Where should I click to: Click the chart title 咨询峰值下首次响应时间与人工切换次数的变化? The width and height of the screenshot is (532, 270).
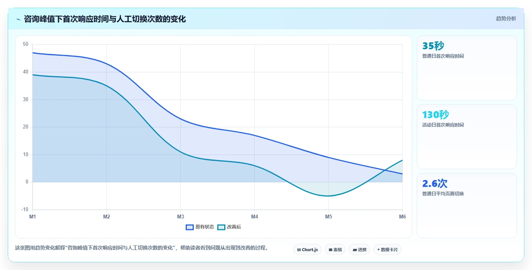pos(105,19)
